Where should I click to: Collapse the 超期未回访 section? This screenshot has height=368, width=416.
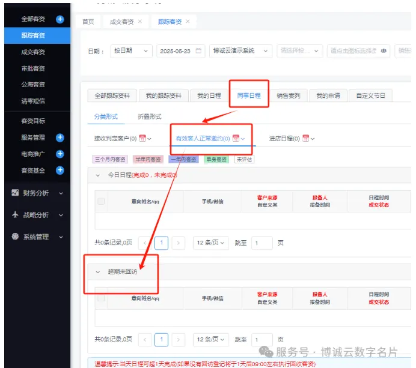click(98, 272)
